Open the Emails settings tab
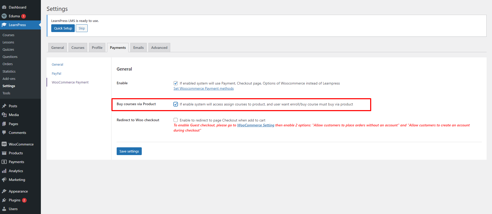The image size is (492, 214). click(138, 48)
